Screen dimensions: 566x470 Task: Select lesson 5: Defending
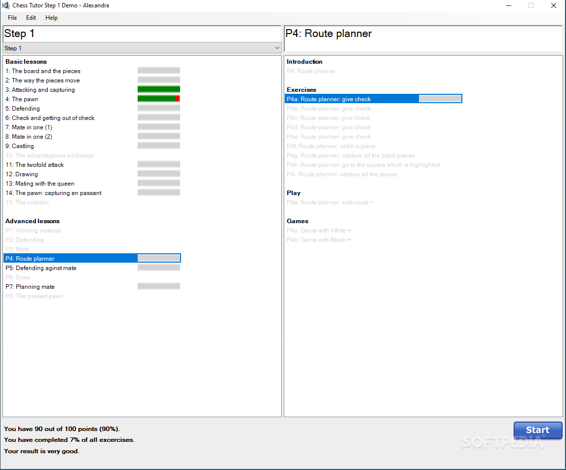point(22,109)
